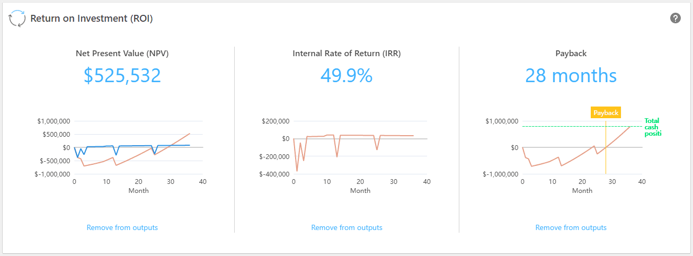The image size is (693, 256).
Task: Select the Return on Investment (ROI) title
Action: click(92, 19)
